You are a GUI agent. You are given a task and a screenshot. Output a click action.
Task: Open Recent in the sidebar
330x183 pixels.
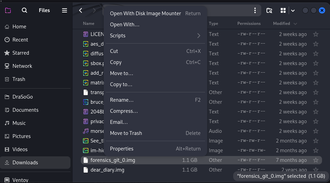35,40
